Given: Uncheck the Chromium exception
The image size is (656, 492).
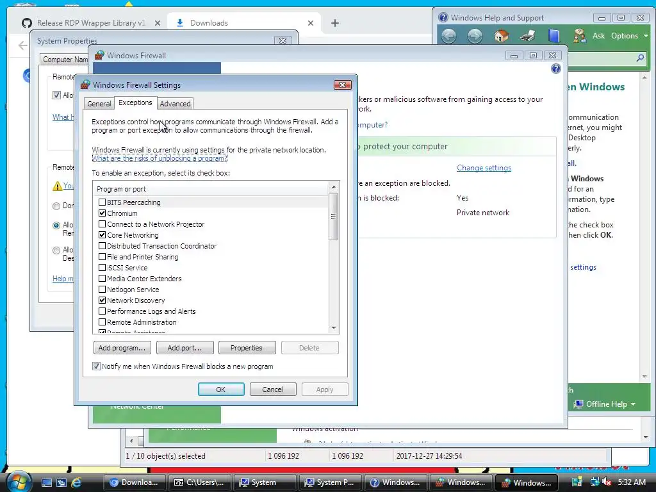Looking at the screenshot, I should tap(102, 213).
